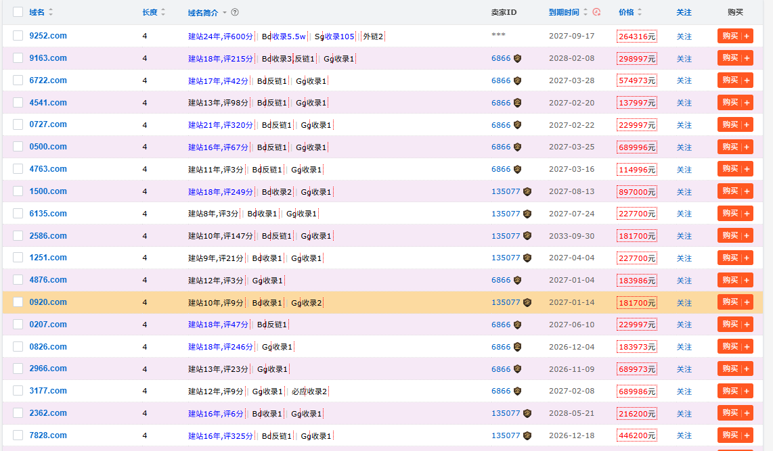This screenshot has width=773, height=451.
Task: Check the box for 6722.com
Action: click(x=18, y=80)
